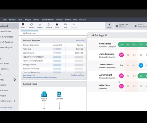Click the Receive Money envelope icon
This screenshot has width=147, height=123.
[44, 94]
